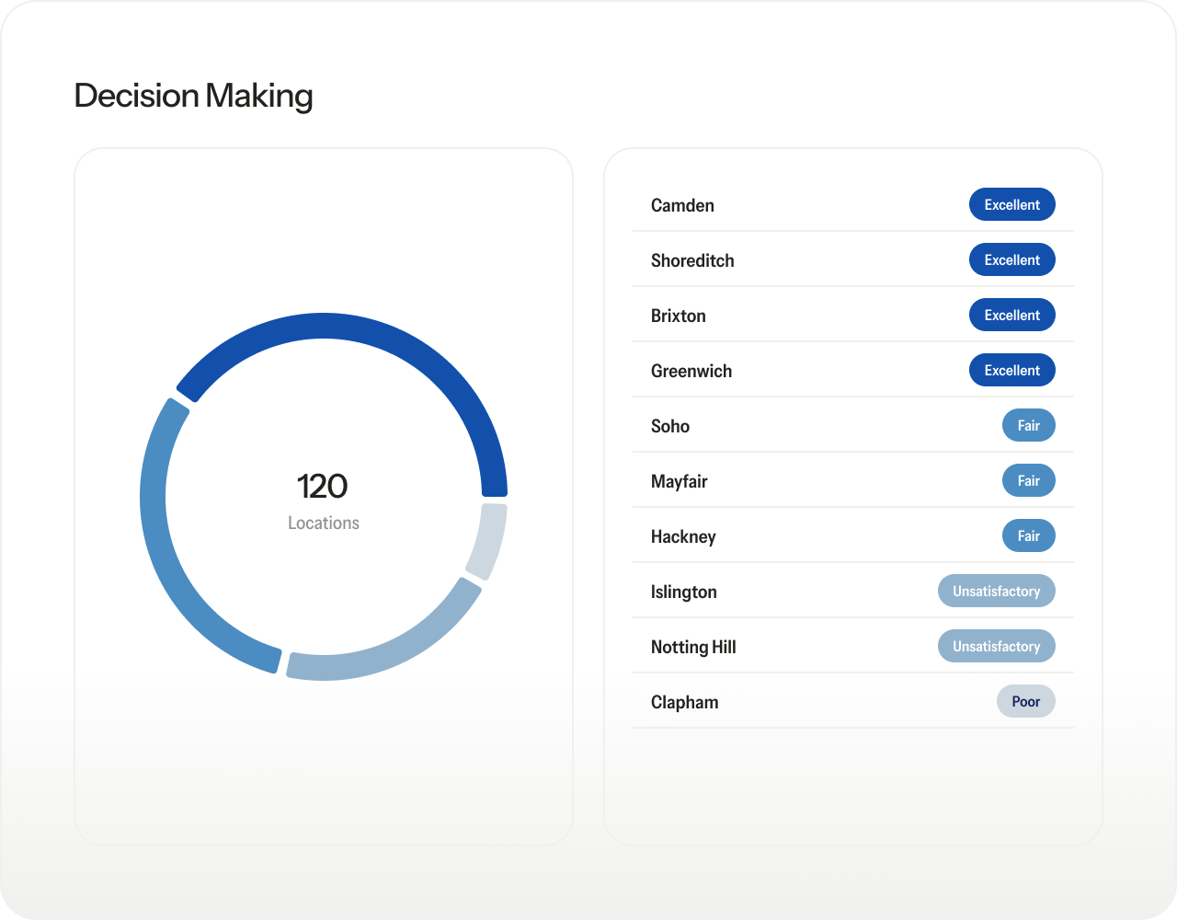1177x920 pixels.
Task: Click the Fair badge beside Soho
Action: coord(1028,425)
